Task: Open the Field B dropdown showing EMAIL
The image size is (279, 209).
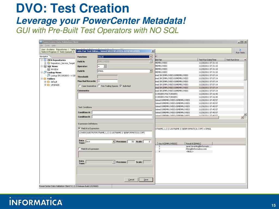Action: pos(151,71)
